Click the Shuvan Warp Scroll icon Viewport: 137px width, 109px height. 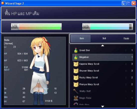(76, 71)
